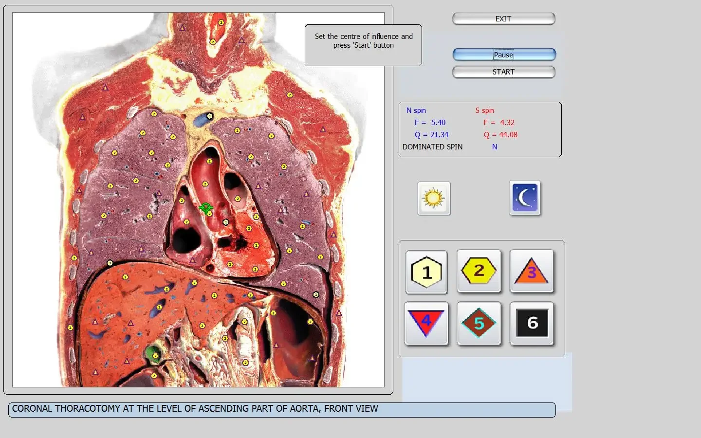Click the N spin and S spin readout panel
The height and width of the screenshot is (438, 701).
pos(480,129)
